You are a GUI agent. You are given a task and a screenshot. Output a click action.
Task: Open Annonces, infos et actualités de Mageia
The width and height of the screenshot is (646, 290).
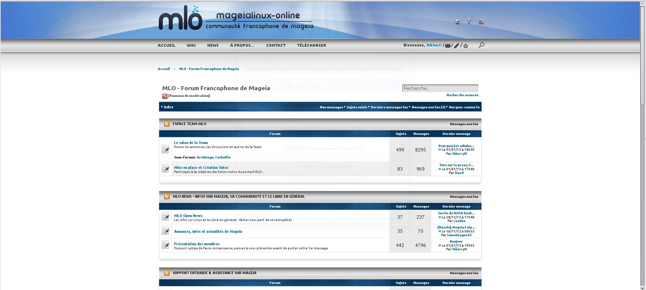pyautogui.click(x=208, y=231)
